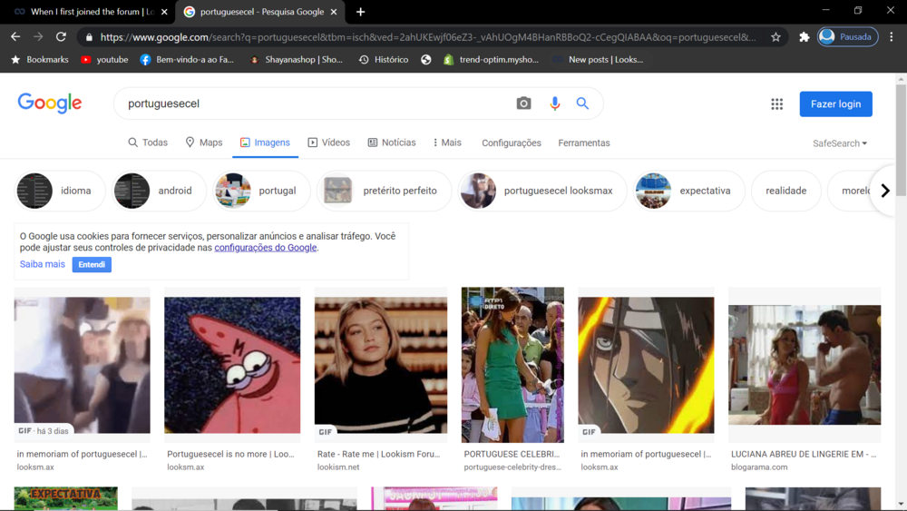907x511 pixels.
Task: Open the Chrome three-dot menu
Action: coord(892,37)
